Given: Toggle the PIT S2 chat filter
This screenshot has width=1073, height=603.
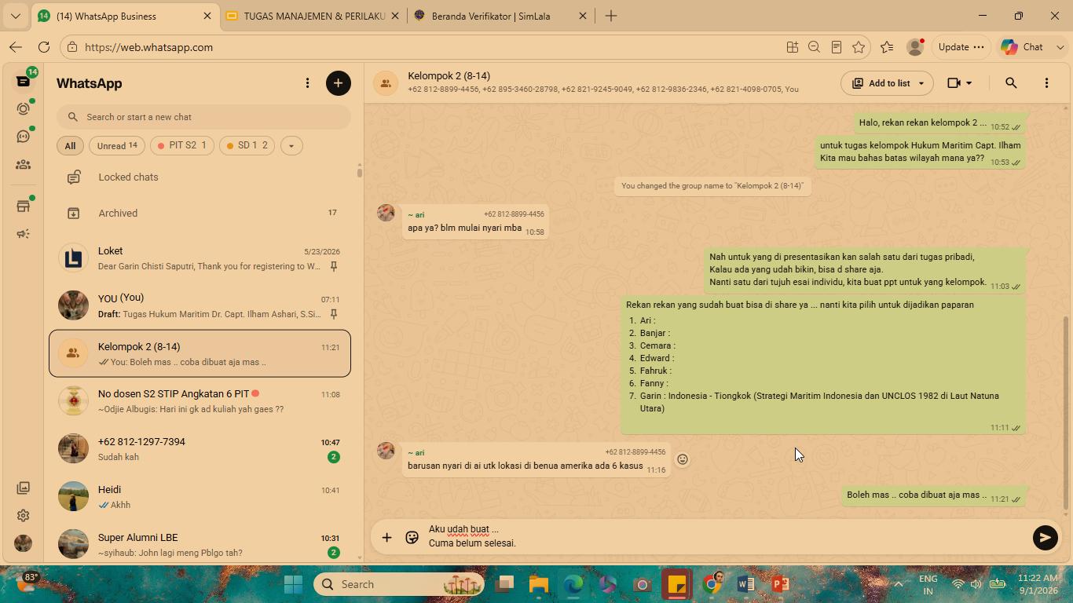Looking at the screenshot, I should click(x=182, y=145).
